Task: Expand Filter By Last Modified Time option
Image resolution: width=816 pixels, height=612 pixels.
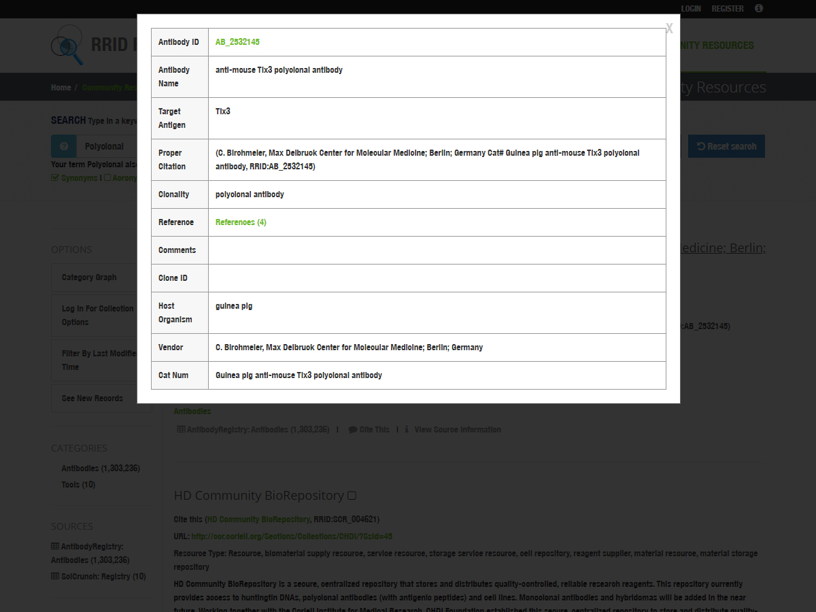Action: 99,360
